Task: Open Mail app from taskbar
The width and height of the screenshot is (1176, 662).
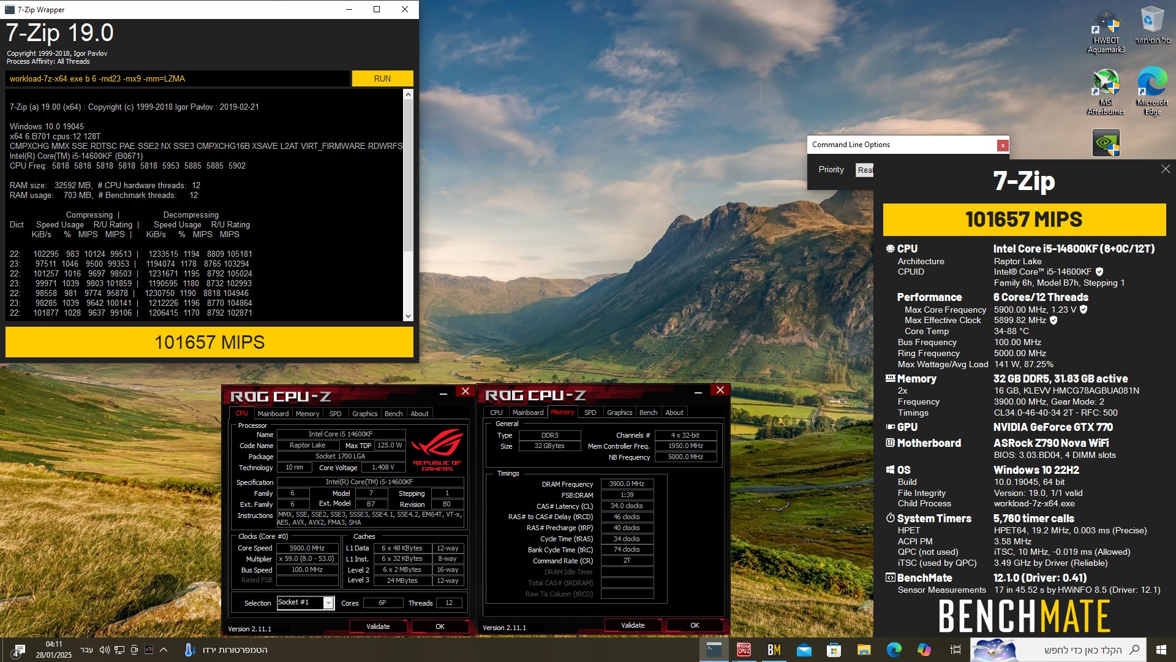Action: click(804, 650)
